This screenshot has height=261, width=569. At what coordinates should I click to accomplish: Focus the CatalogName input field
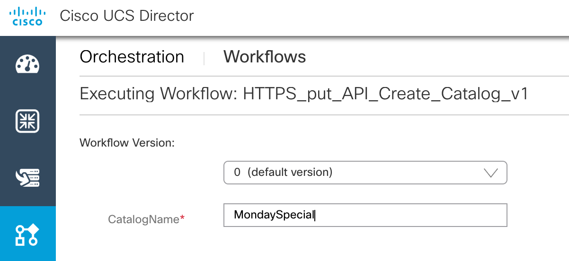[365, 215]
